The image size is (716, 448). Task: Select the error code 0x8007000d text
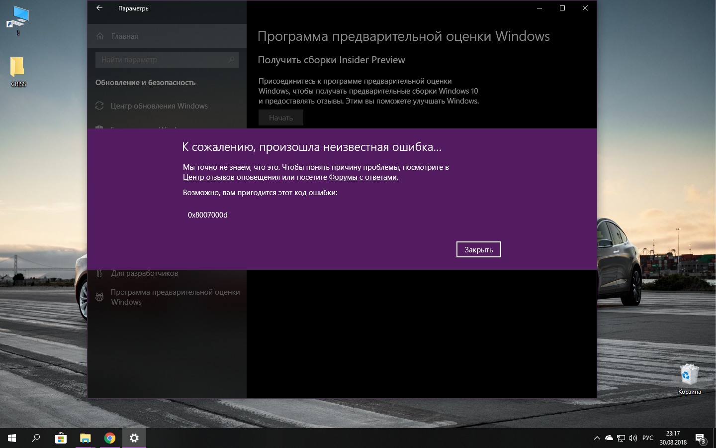[x=208, y=215]
